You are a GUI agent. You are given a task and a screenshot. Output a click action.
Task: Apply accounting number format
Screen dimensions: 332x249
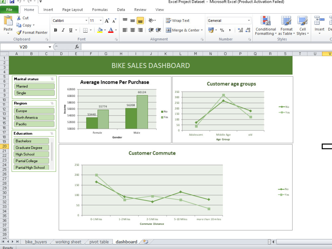pos(211,30)
